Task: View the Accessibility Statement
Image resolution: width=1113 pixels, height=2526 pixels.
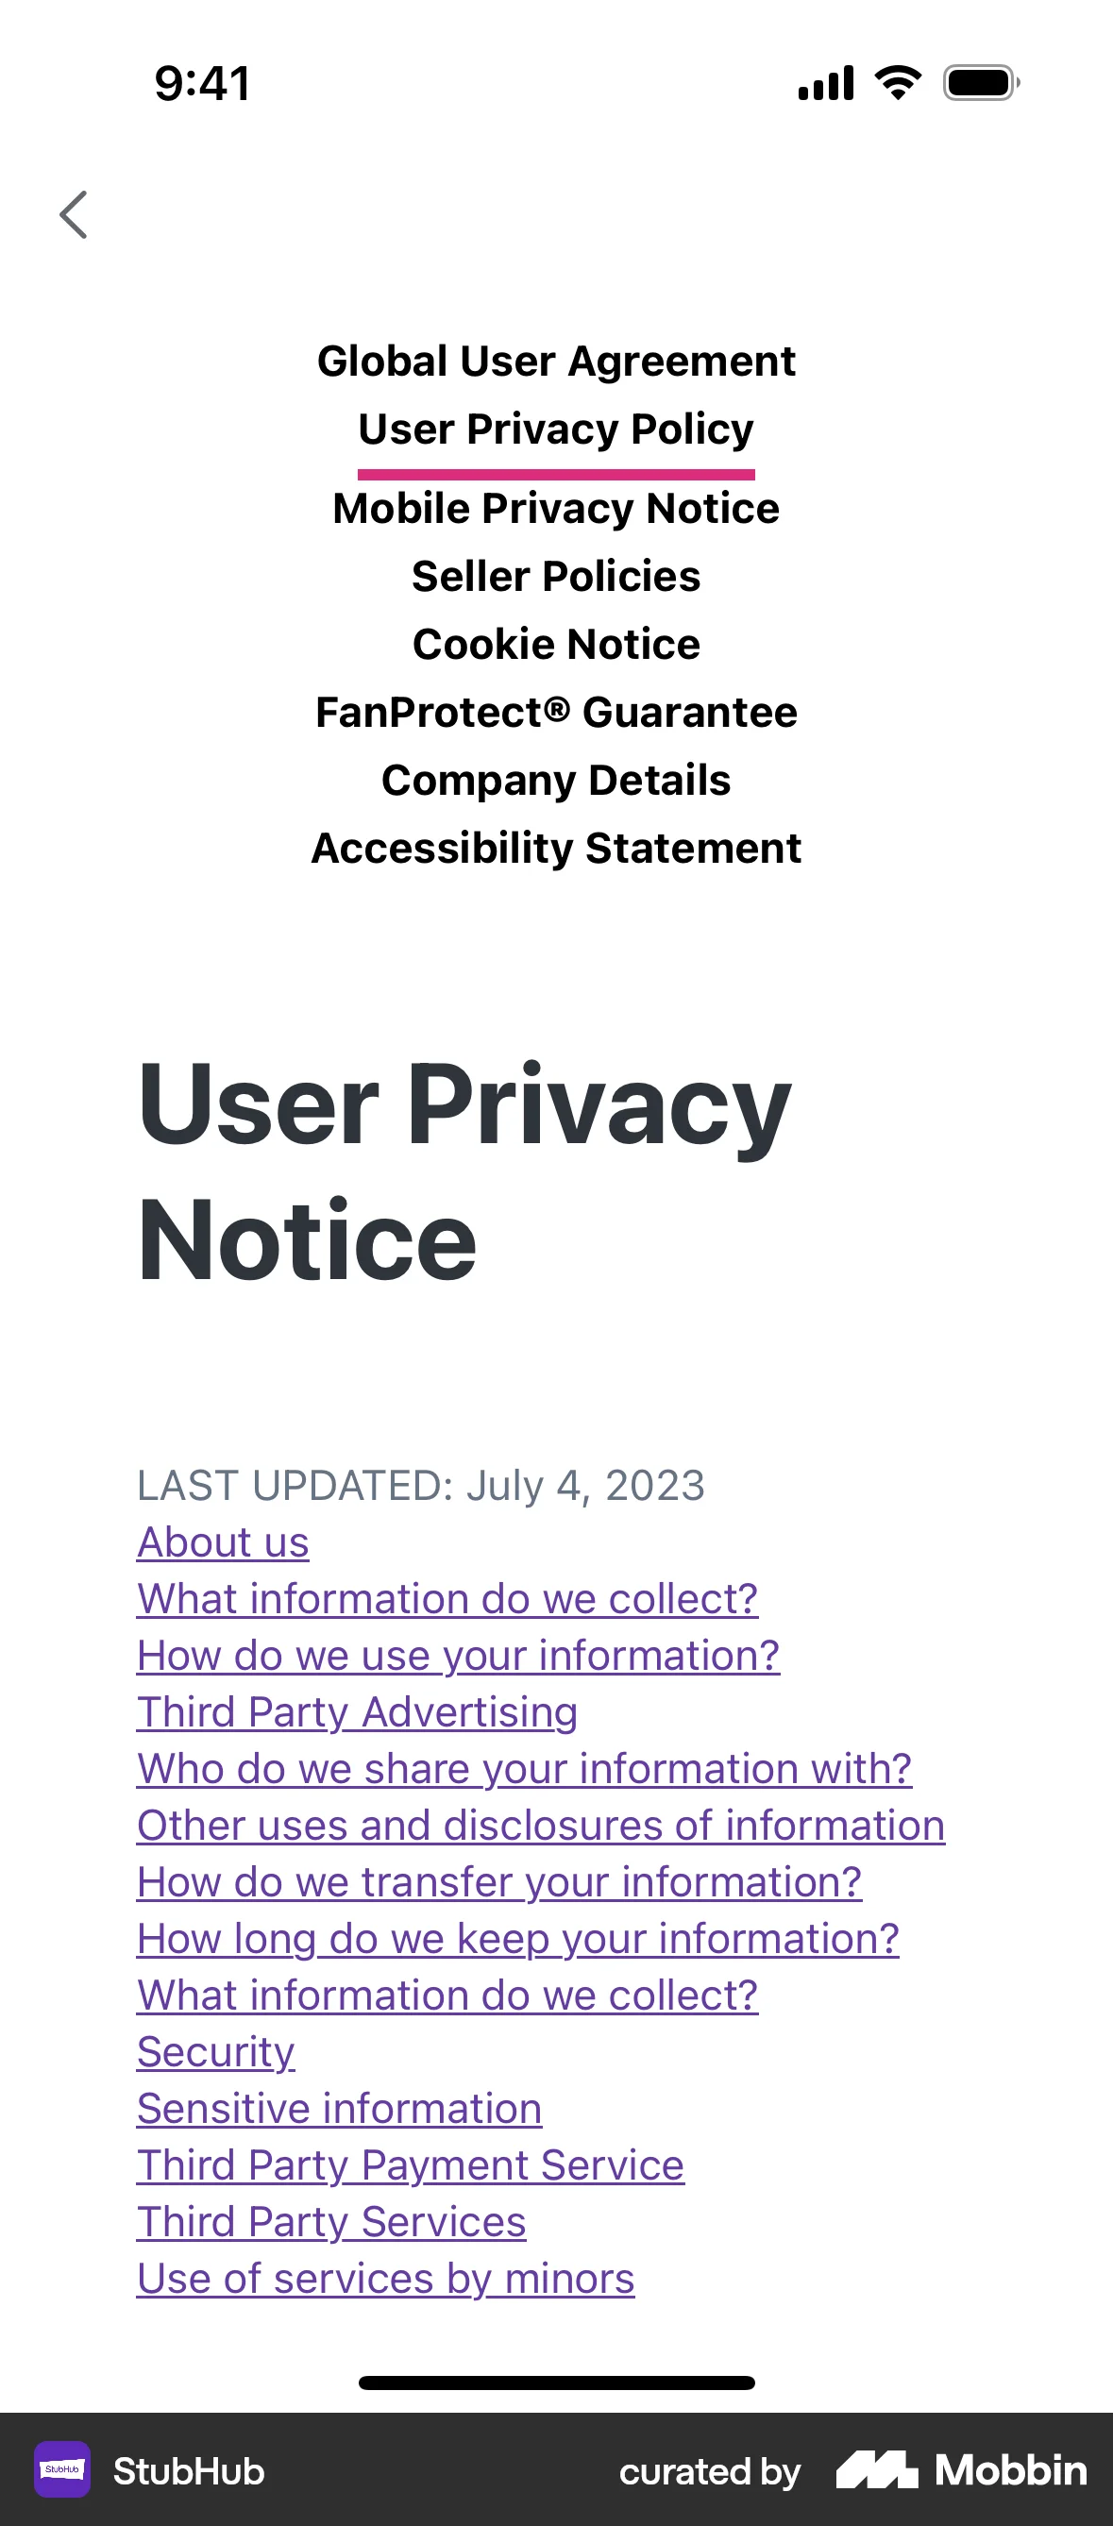Action: [556, 849]
